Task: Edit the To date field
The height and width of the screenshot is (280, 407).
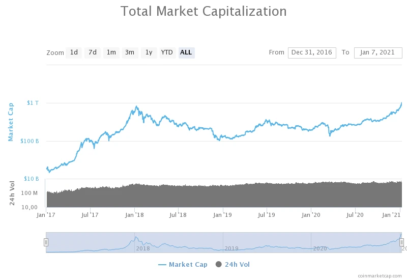Action: [x=378, y=52]
